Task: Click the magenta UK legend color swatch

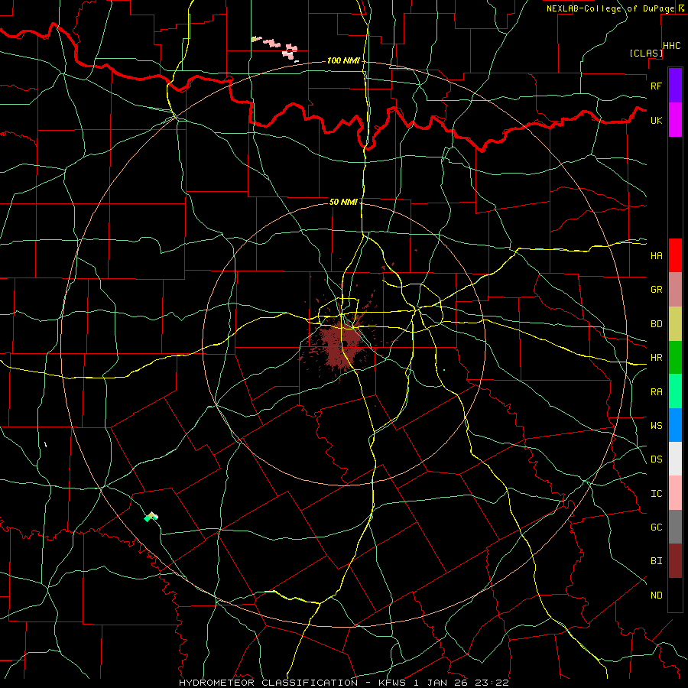Action: pos(675,120)
